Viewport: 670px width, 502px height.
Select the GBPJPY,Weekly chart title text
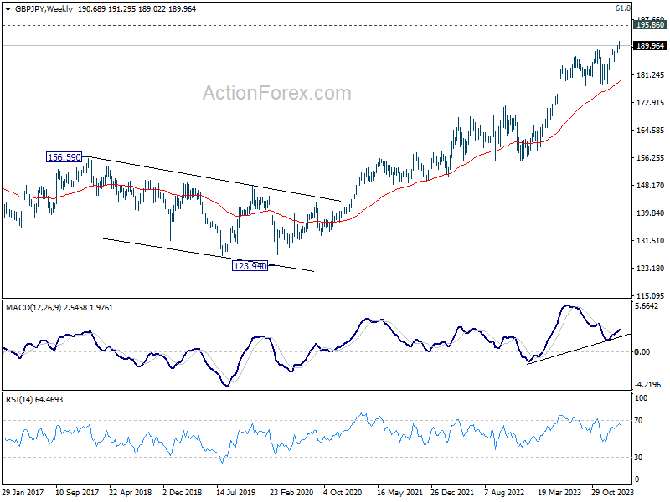pyautogui.click(x=44, y=8)
